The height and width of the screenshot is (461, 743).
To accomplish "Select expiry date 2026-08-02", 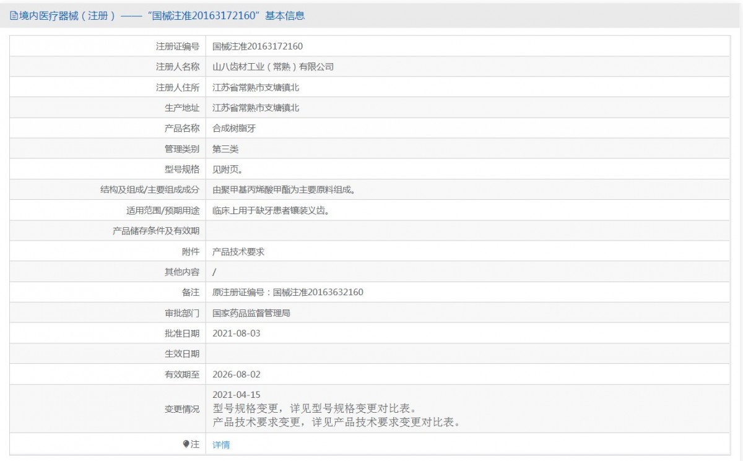I will (237, 374).
